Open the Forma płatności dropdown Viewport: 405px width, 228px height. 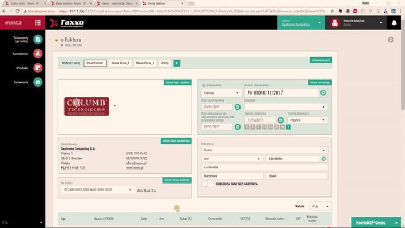coord(307,120)
